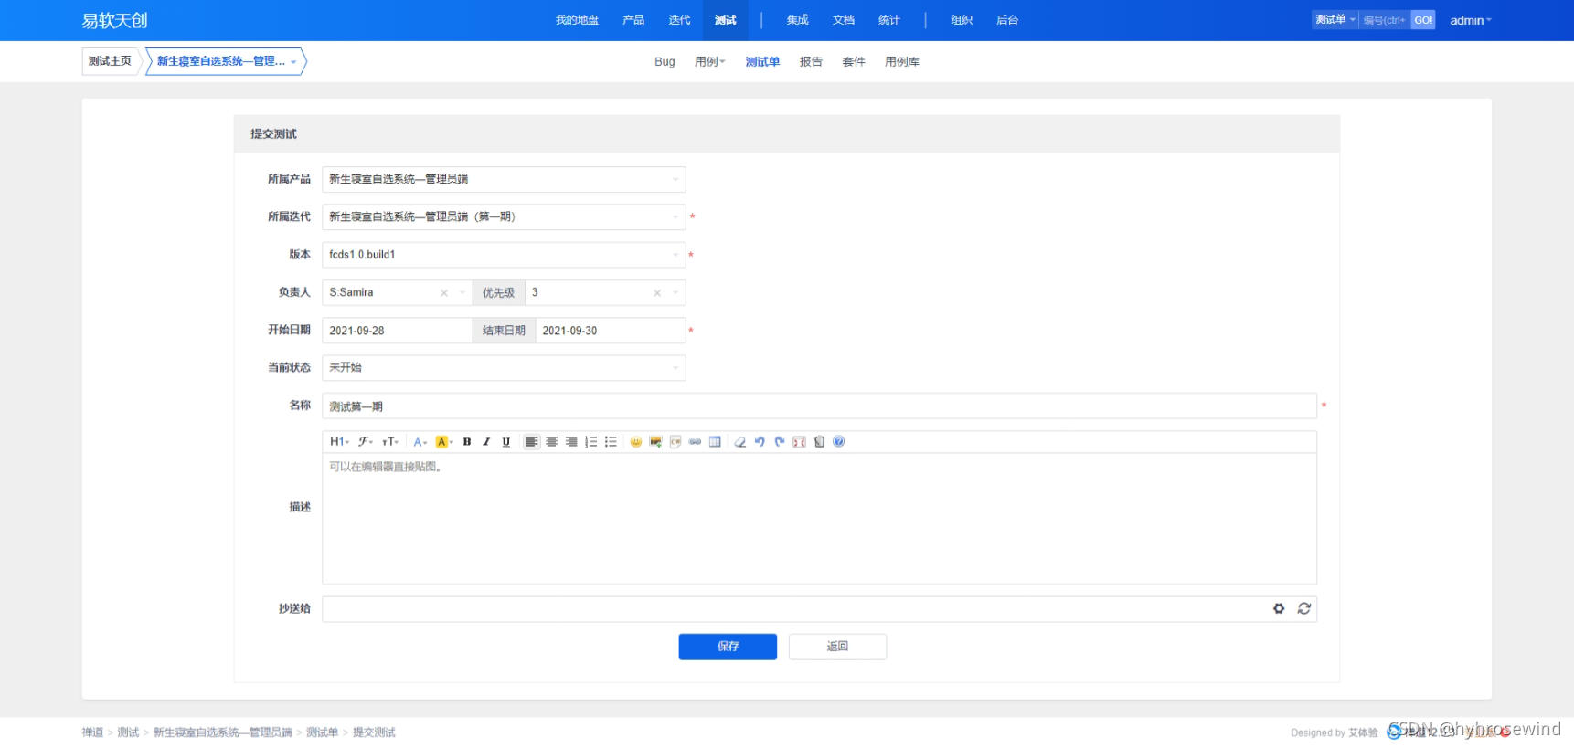Open the font size picker in editor
Viewport: 1574px width, 748px height.
(x=390, y=442)
